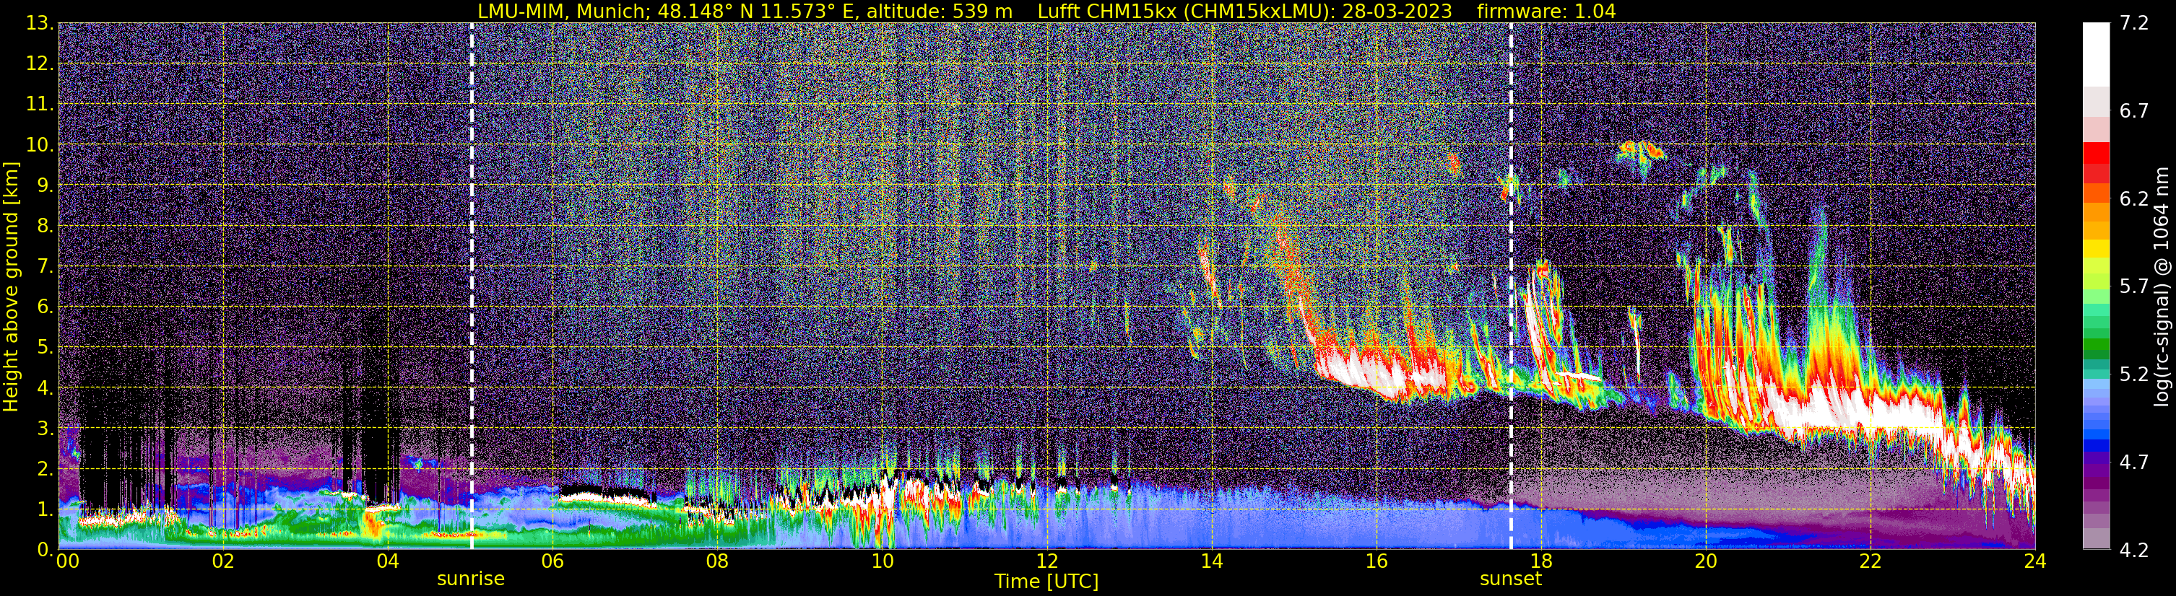Click the 00 tick on the time axis

point(68,562)
